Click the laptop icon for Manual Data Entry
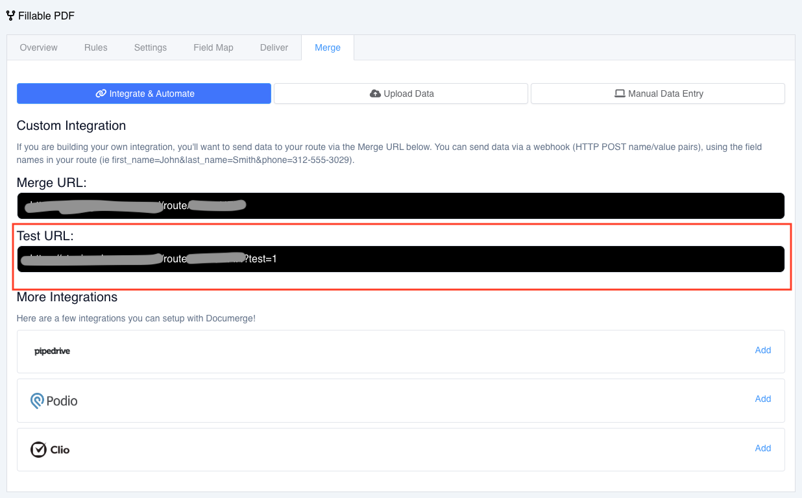 coord(620,93)
